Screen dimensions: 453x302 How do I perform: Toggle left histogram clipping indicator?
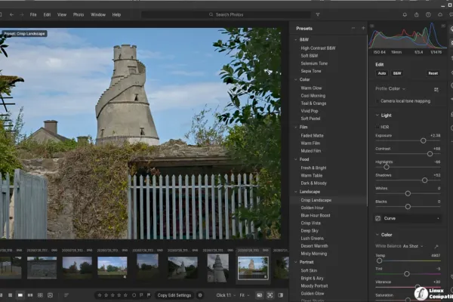pyautogui.click(x=371, y=26)
